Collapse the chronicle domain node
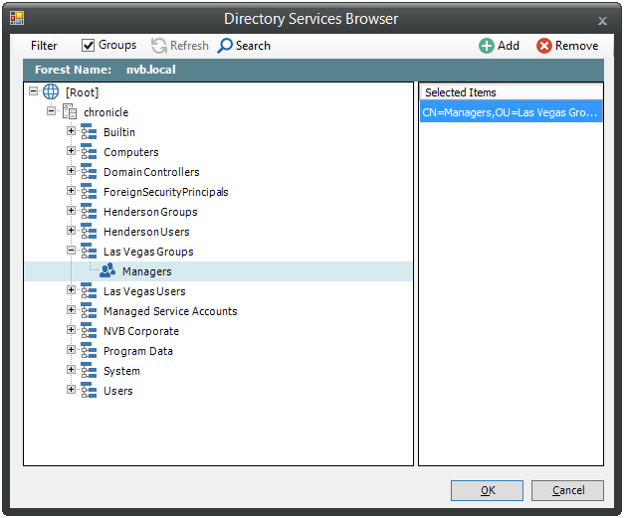 pos(51,111)
